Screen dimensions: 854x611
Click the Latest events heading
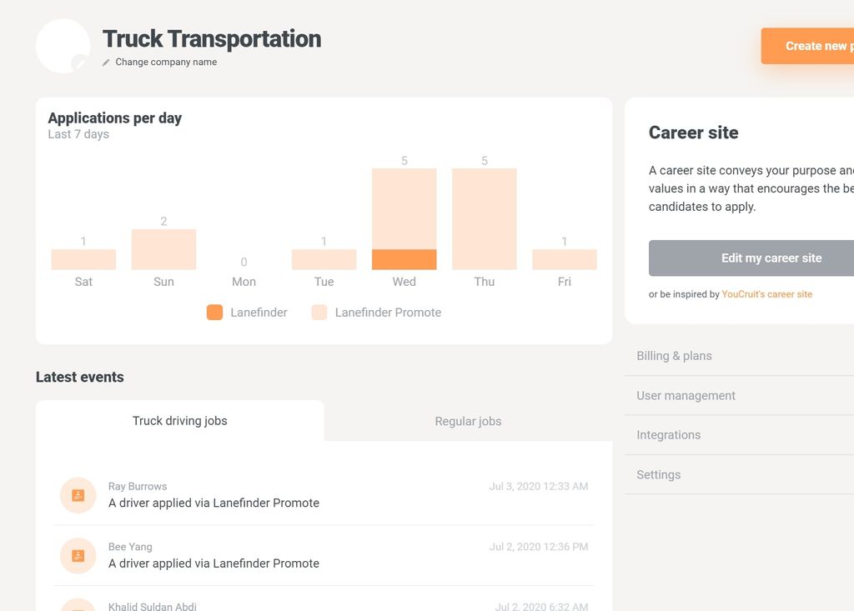80,377
